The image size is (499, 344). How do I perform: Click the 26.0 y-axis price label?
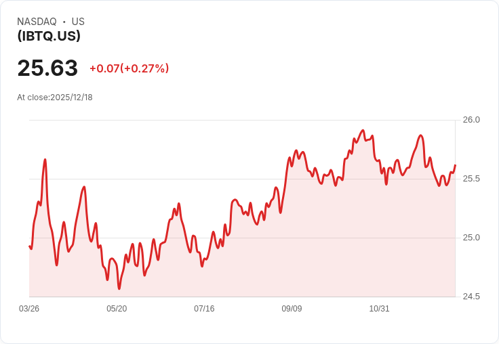tap(471, 120)
